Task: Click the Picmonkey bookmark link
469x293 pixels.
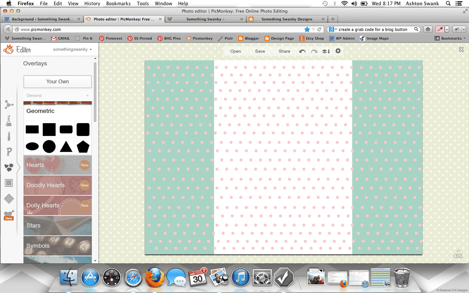Action: (x=199, y=38)
